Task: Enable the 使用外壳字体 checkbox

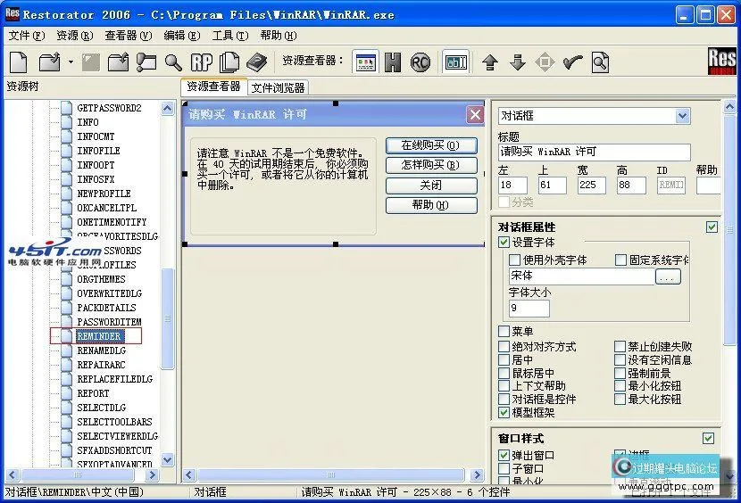Action: [x=514, y=260]
